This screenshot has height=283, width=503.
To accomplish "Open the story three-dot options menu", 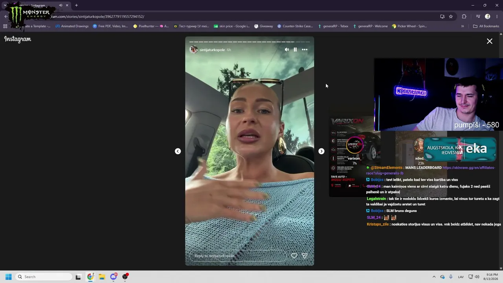I will point(305,50).
